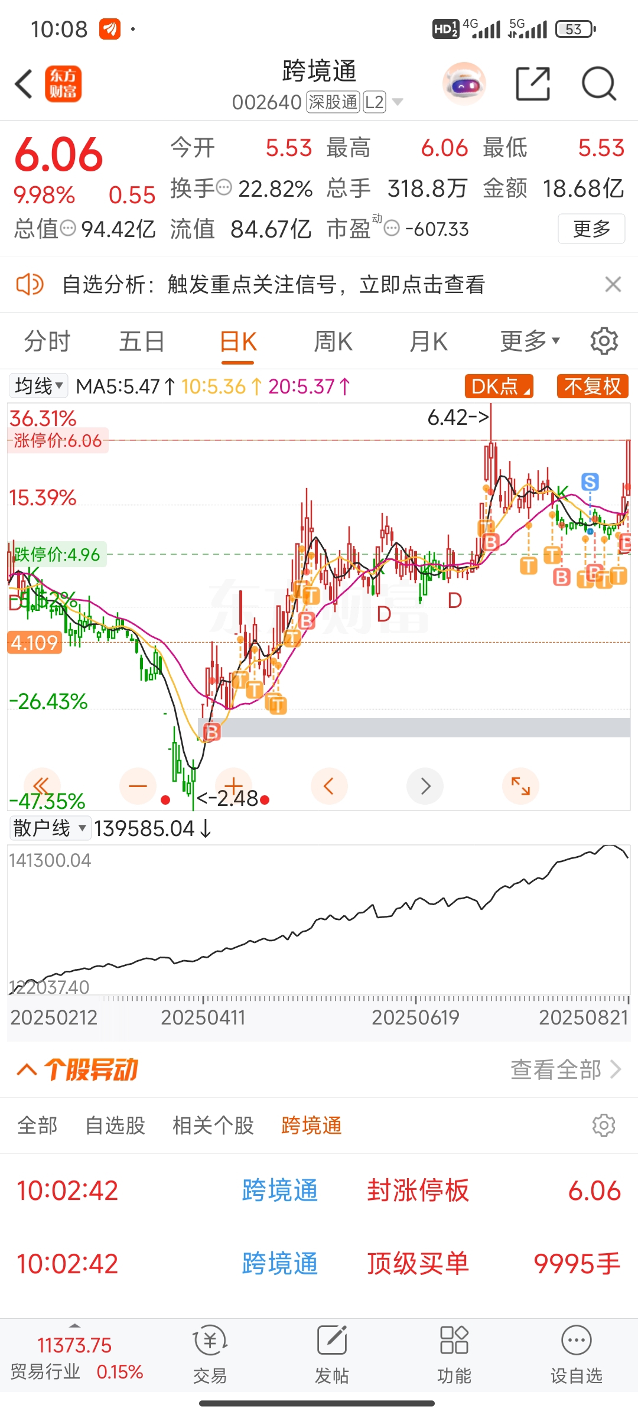Open 查看全部 link

[x=566, y=1069]
